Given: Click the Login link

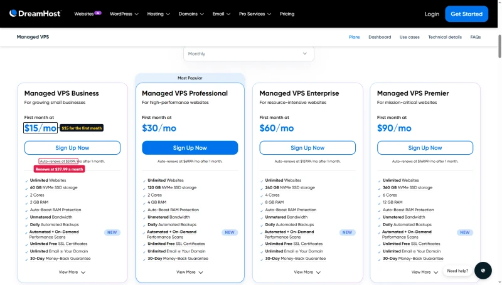Looking at the screenshot, I should pyautogui.click(x=432, y=14).
